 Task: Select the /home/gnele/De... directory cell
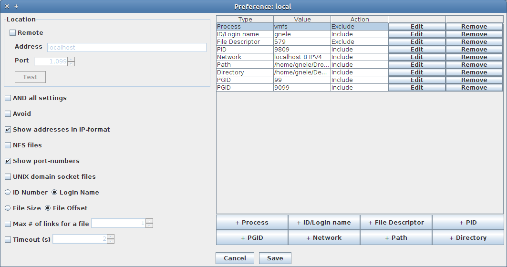[x=302, y=72]
